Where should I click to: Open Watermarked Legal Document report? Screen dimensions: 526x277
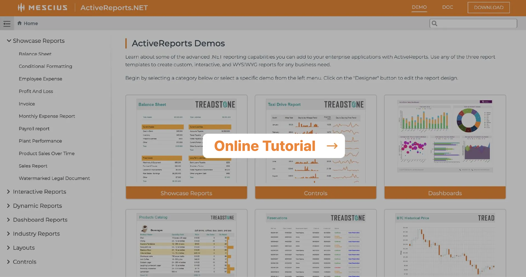(x=54, y=178)
